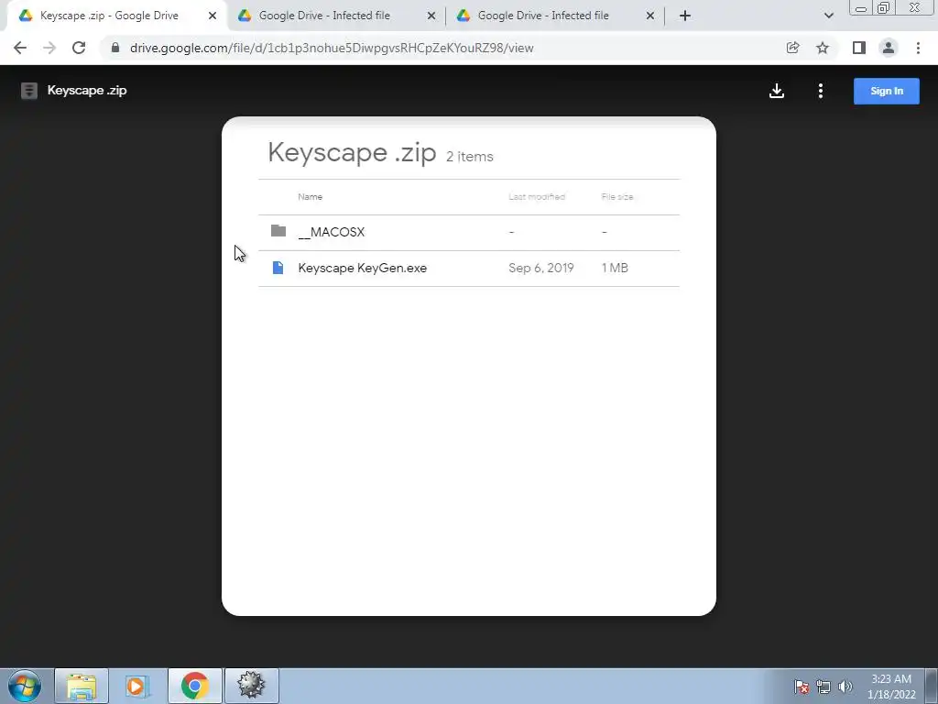Image resolution: width=938 pixels, height=704 pixels.
Task: Click the Show desktop strip
Action: tap(931, 686)
